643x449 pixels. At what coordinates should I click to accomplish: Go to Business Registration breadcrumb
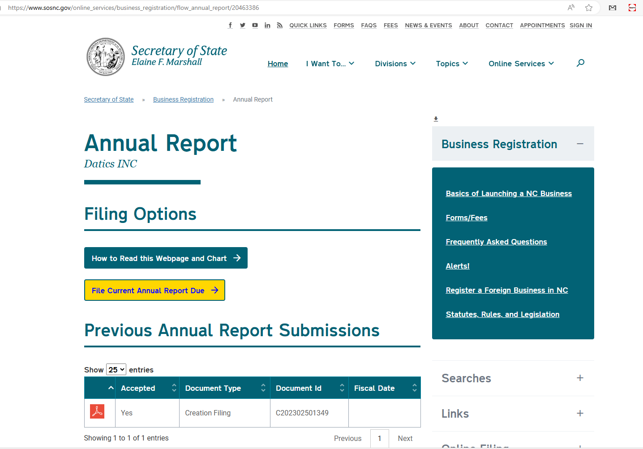183,99
